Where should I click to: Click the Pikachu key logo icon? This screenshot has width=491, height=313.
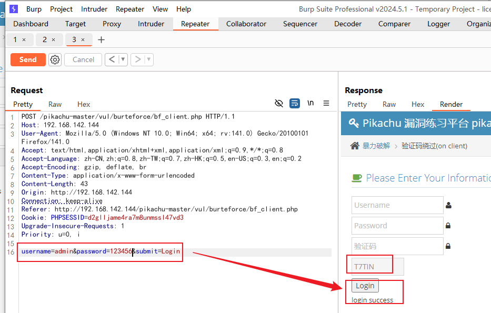(354, 123)
